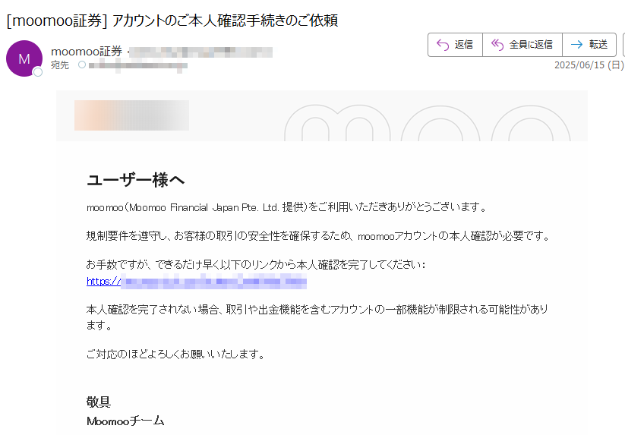Click the paragraph starting 本人確認を完了されない場合
The width and height of the screenshot is (625, 435).
(317, 317)
